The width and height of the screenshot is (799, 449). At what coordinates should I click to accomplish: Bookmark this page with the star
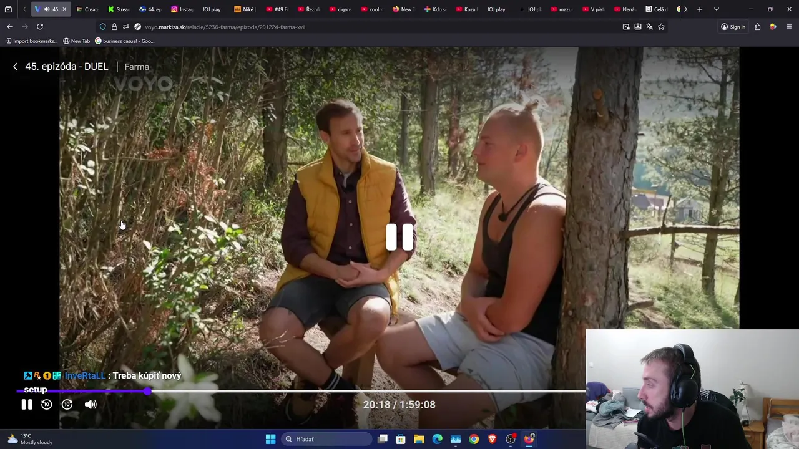click(x=661, y=27)
